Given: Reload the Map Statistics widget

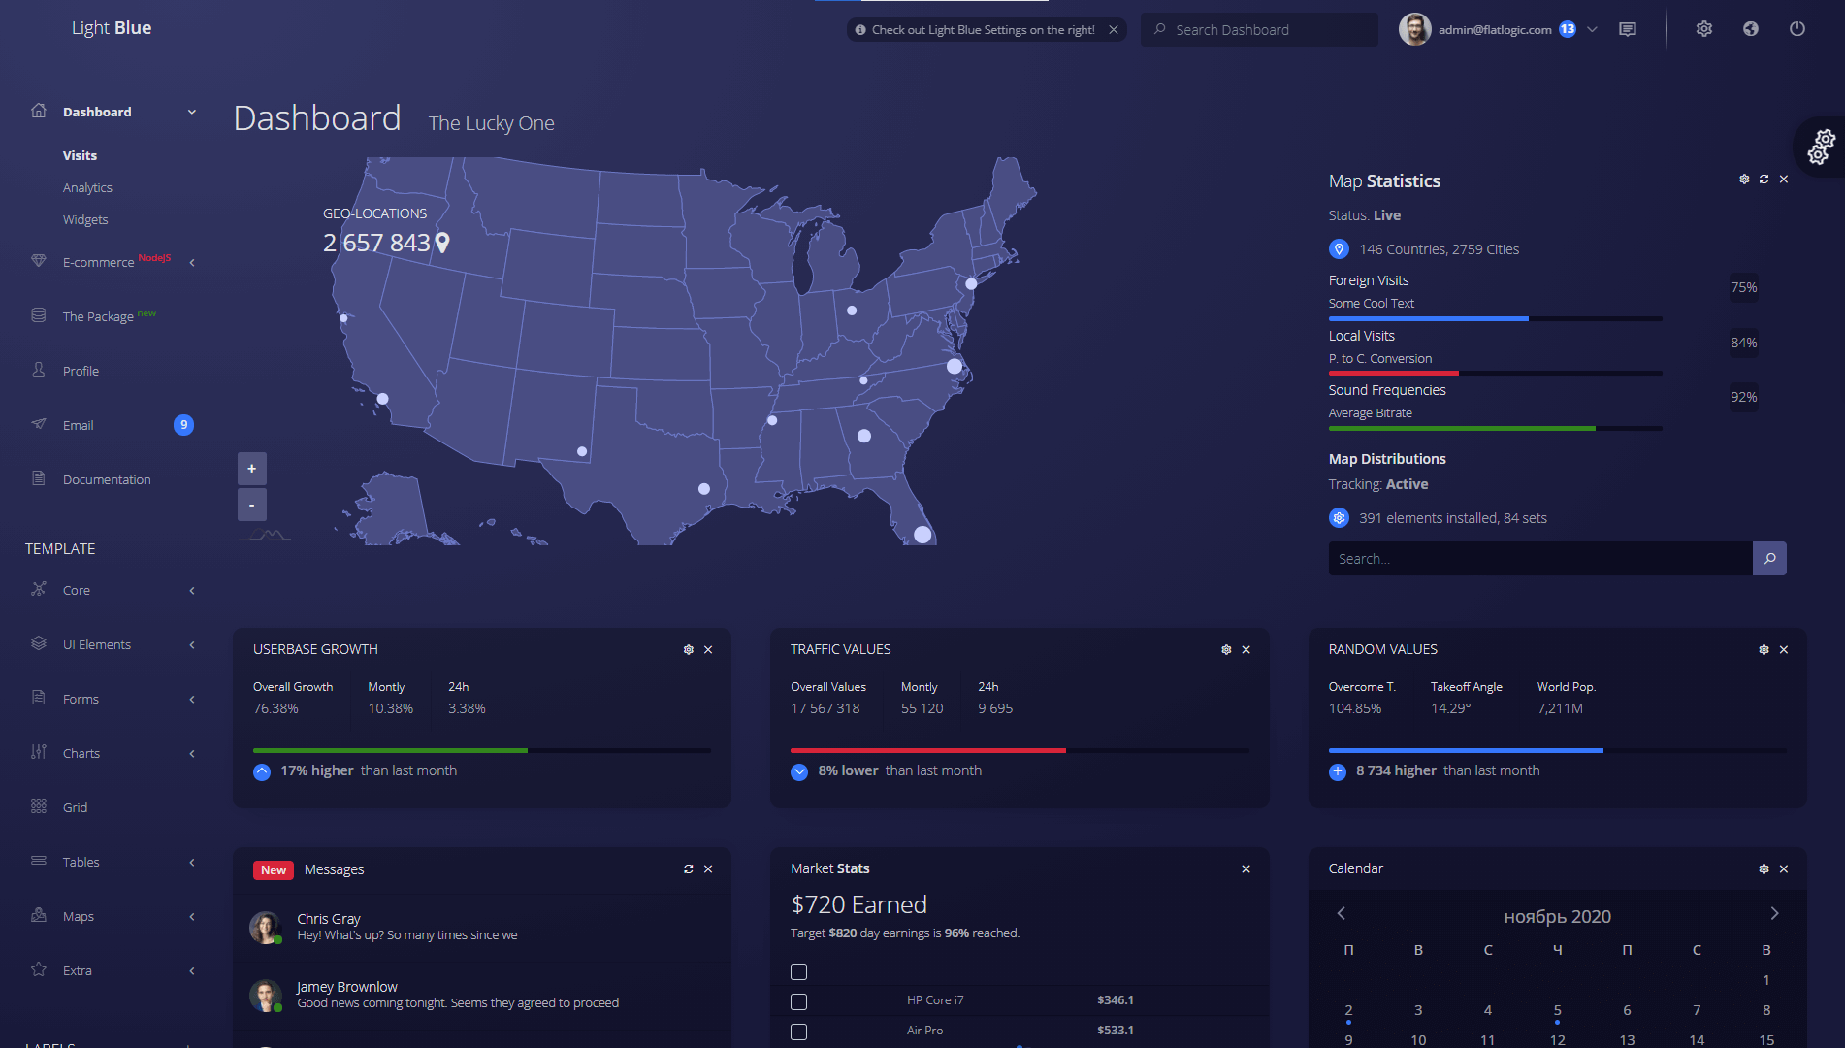Looking at the screenshot, I should tap(1764, 180).
